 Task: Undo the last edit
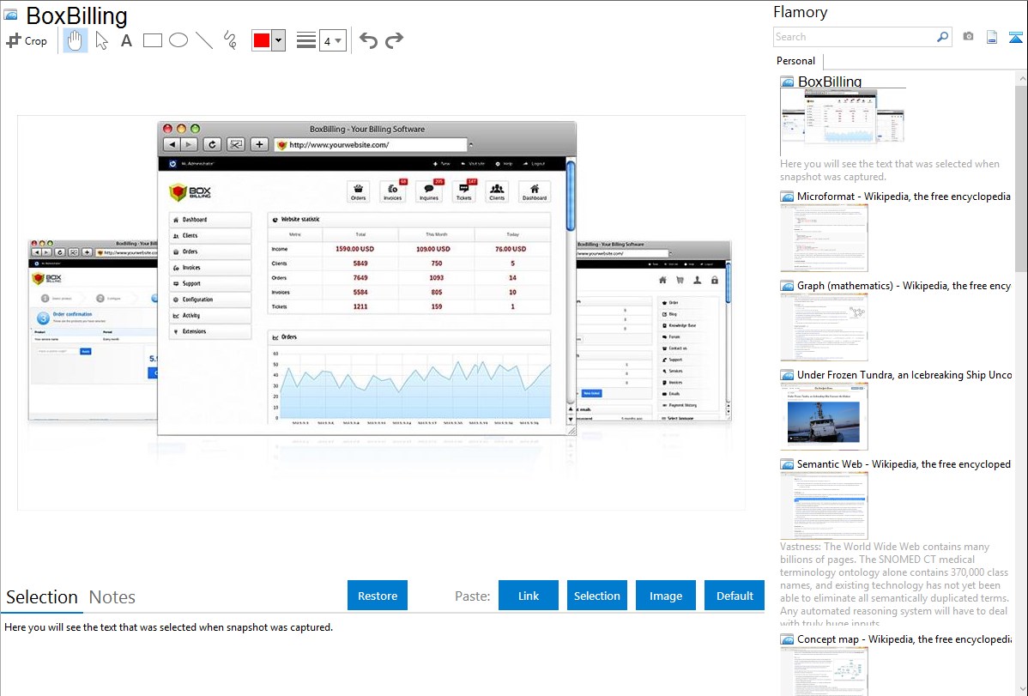tap(368, 40)
